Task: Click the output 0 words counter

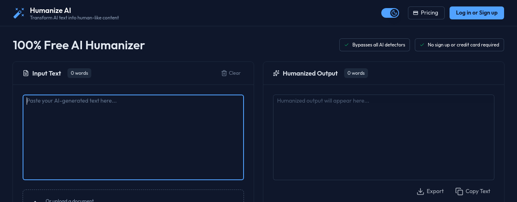Action: click(x=356, y=73)
